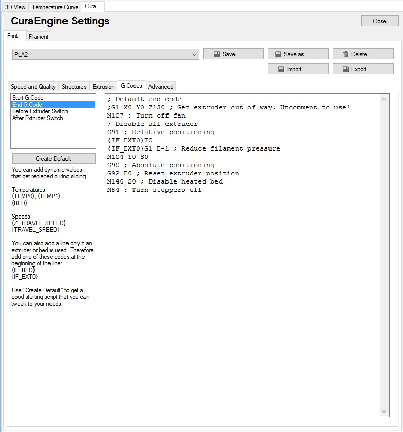Open the Extrusion tab
This screenshot has width=403, height=432.
click(x=104, y=87)
